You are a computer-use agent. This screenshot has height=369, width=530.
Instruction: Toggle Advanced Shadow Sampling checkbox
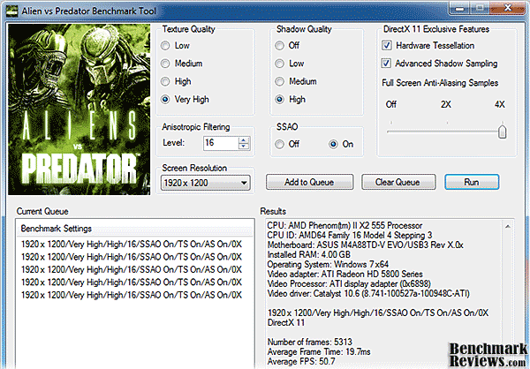tap(386, 64)
